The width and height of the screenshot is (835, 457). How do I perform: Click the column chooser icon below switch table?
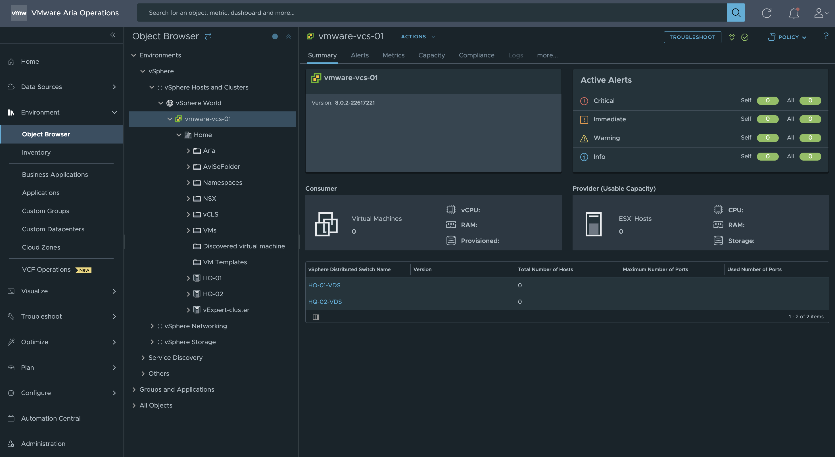click(316, 317)
